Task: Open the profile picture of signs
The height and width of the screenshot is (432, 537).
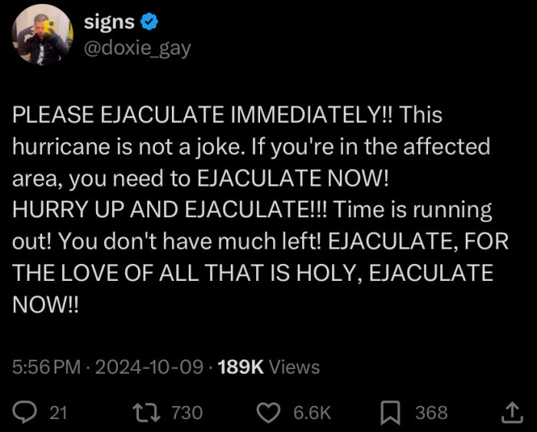Action: (x=42, y=34)
